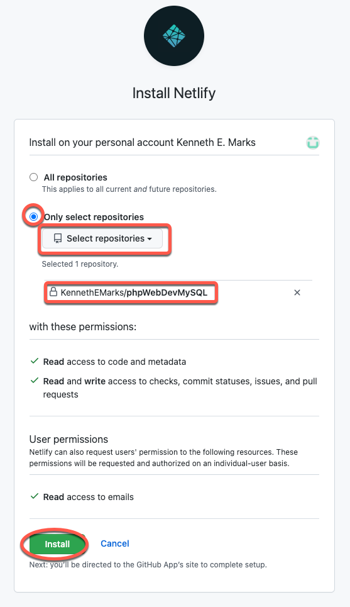Click the KennethEMarks/phpWebDevMySQL repository entry

tap(134, 292)
